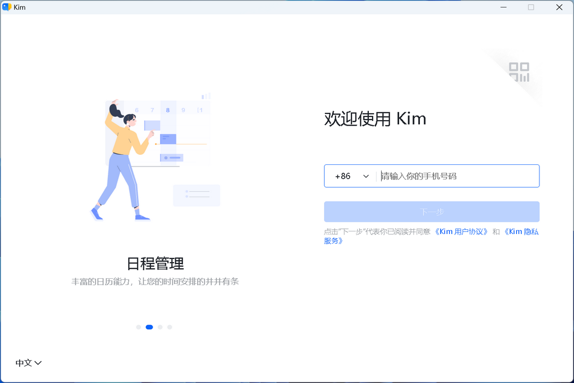Maximize the Kim window
This screenshot has height=383, width=574.
pyautogui.click(x=531, y=7)
